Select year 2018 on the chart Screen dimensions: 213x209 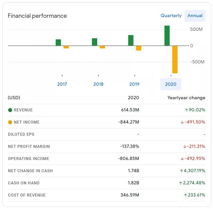pyautogui.click(x=98, y=84)
